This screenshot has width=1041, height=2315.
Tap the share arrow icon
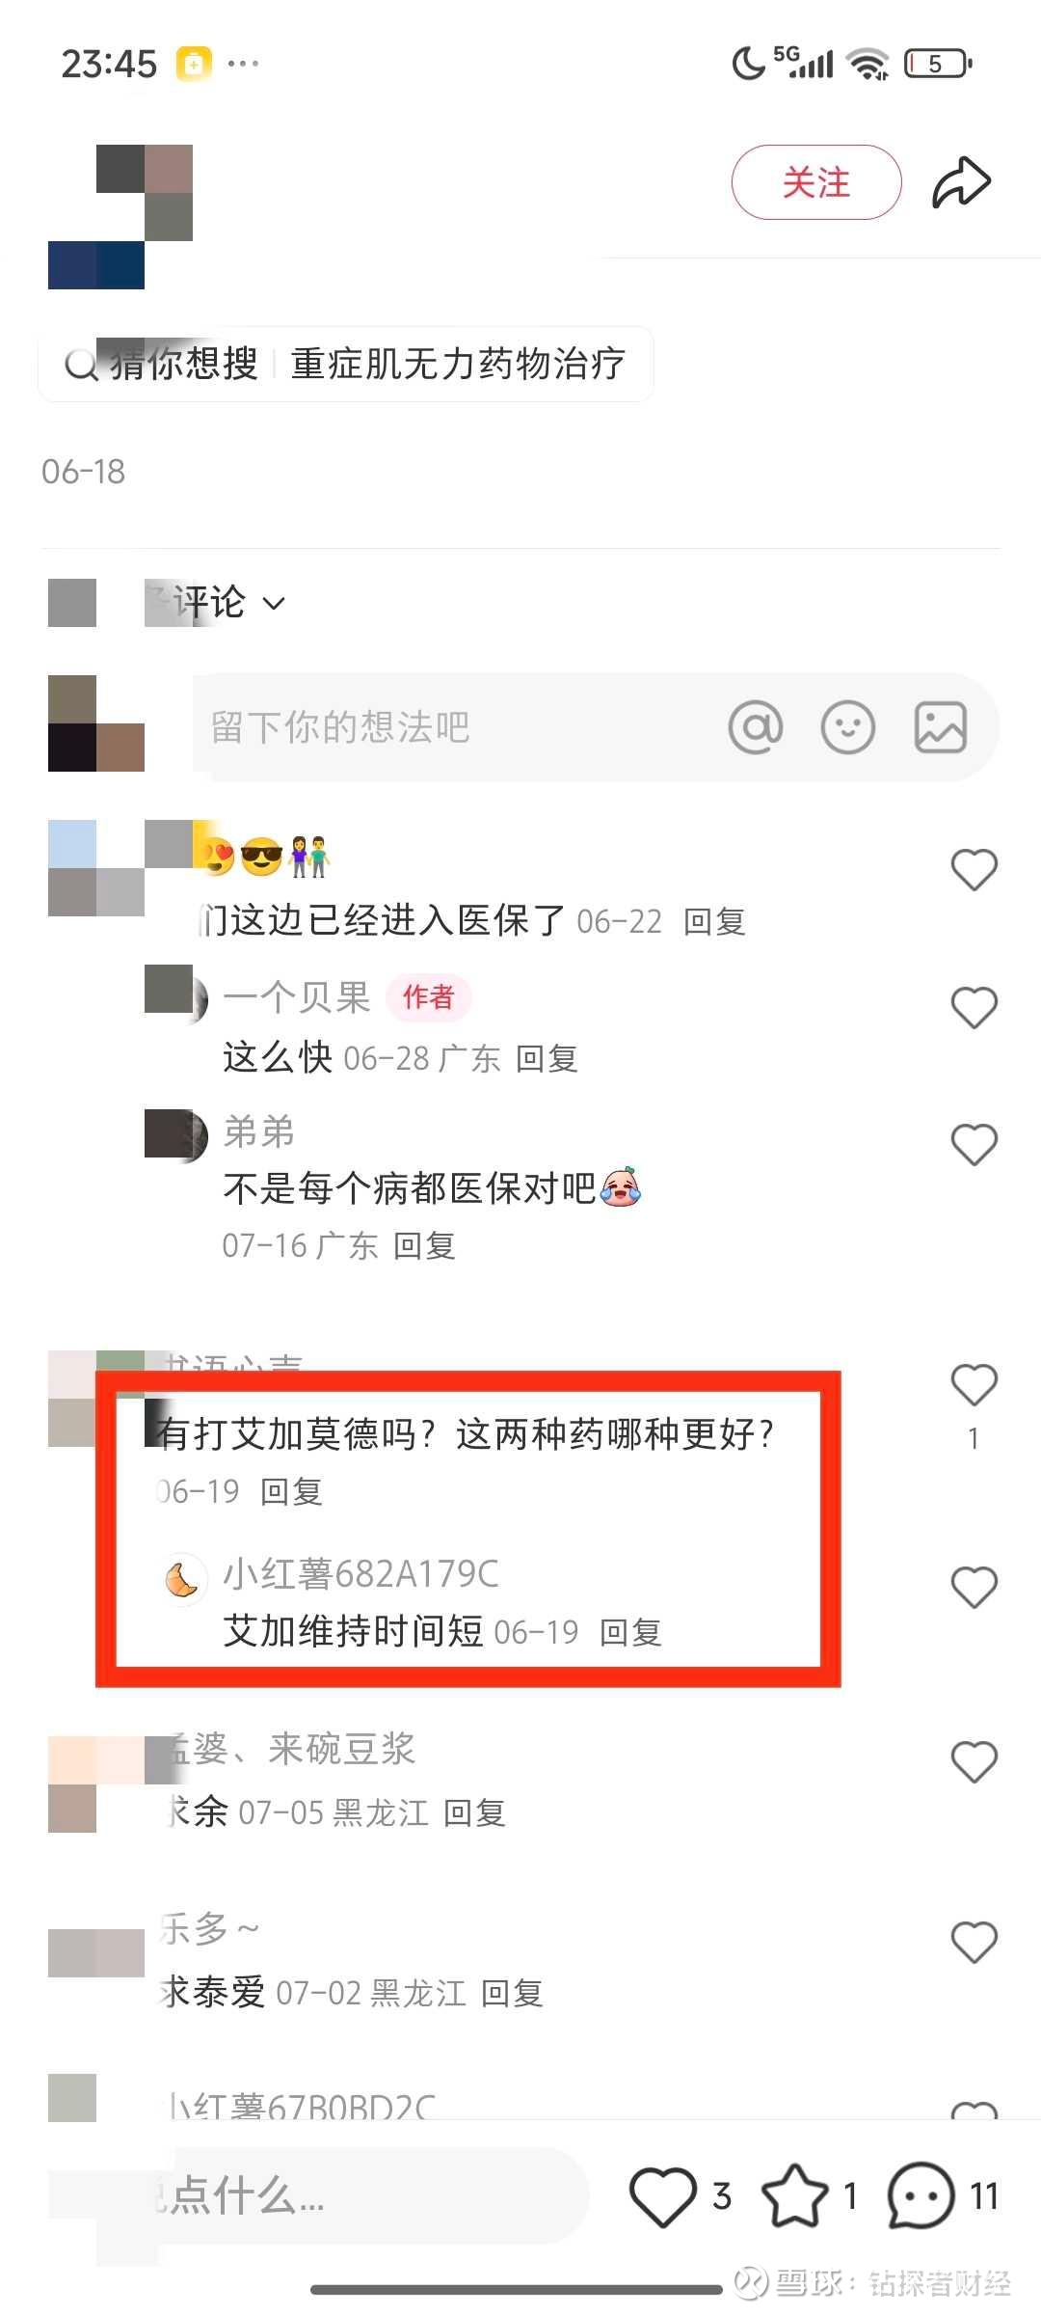[961, 182]
